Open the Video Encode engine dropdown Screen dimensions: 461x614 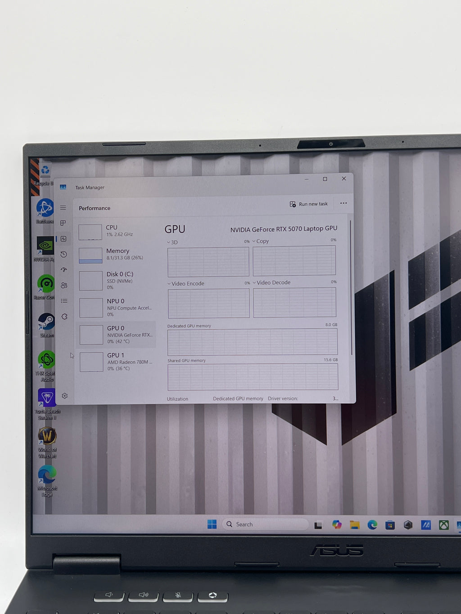click(x=186, y=284)
